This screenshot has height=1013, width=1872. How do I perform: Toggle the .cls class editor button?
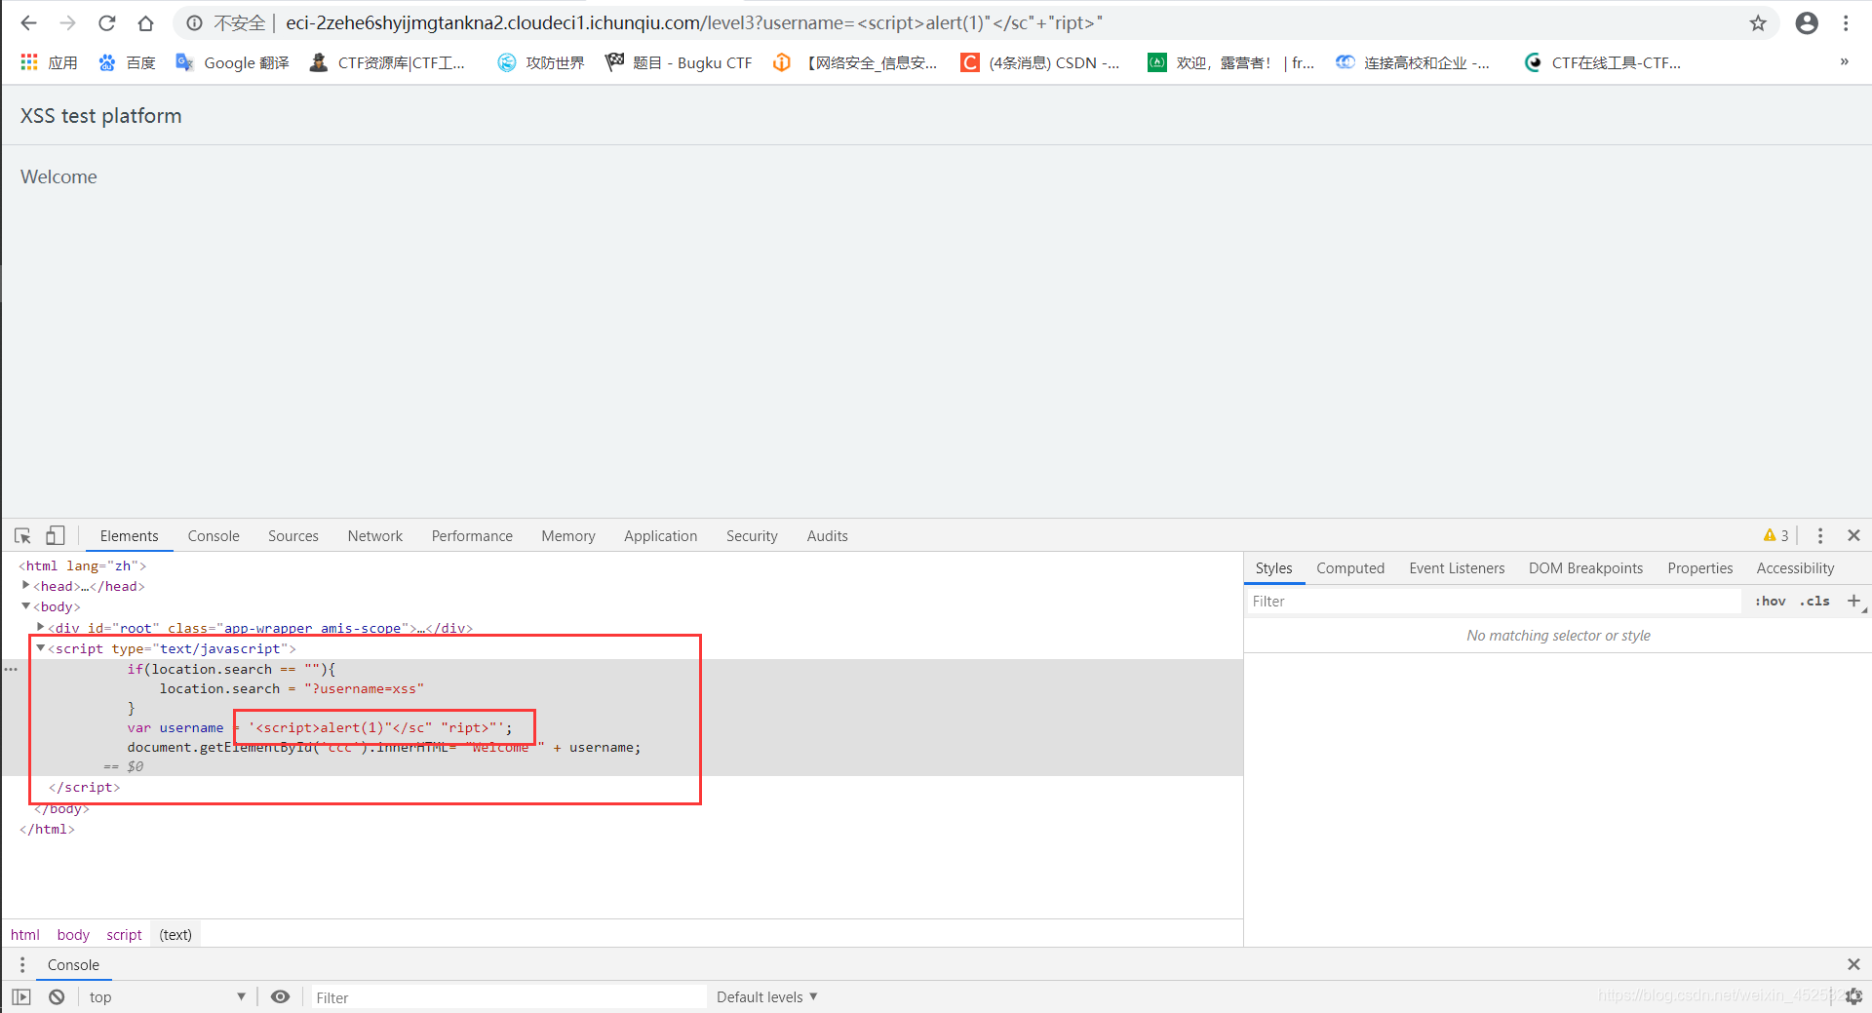(x=1814, y=602)
